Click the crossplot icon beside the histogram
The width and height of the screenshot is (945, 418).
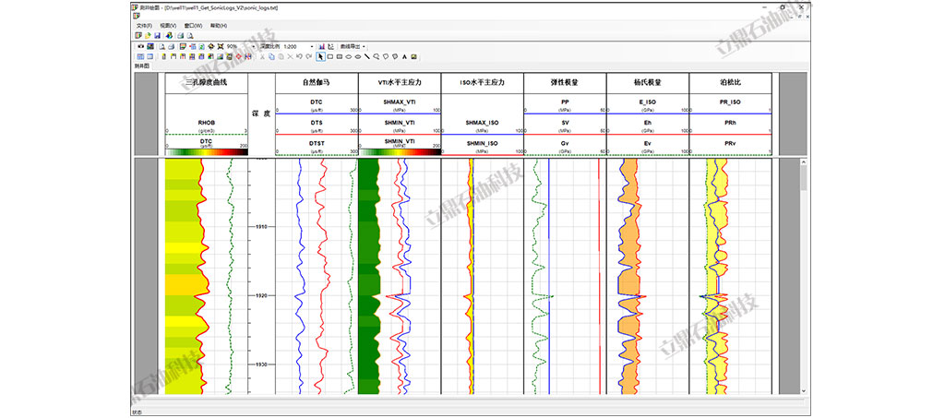(331, 46)
